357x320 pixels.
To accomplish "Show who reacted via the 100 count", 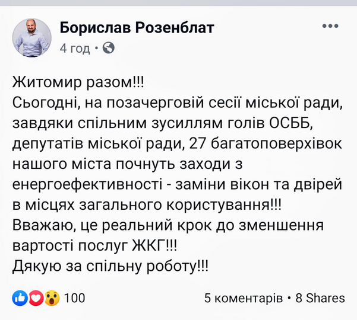I will tap(74, 298).
